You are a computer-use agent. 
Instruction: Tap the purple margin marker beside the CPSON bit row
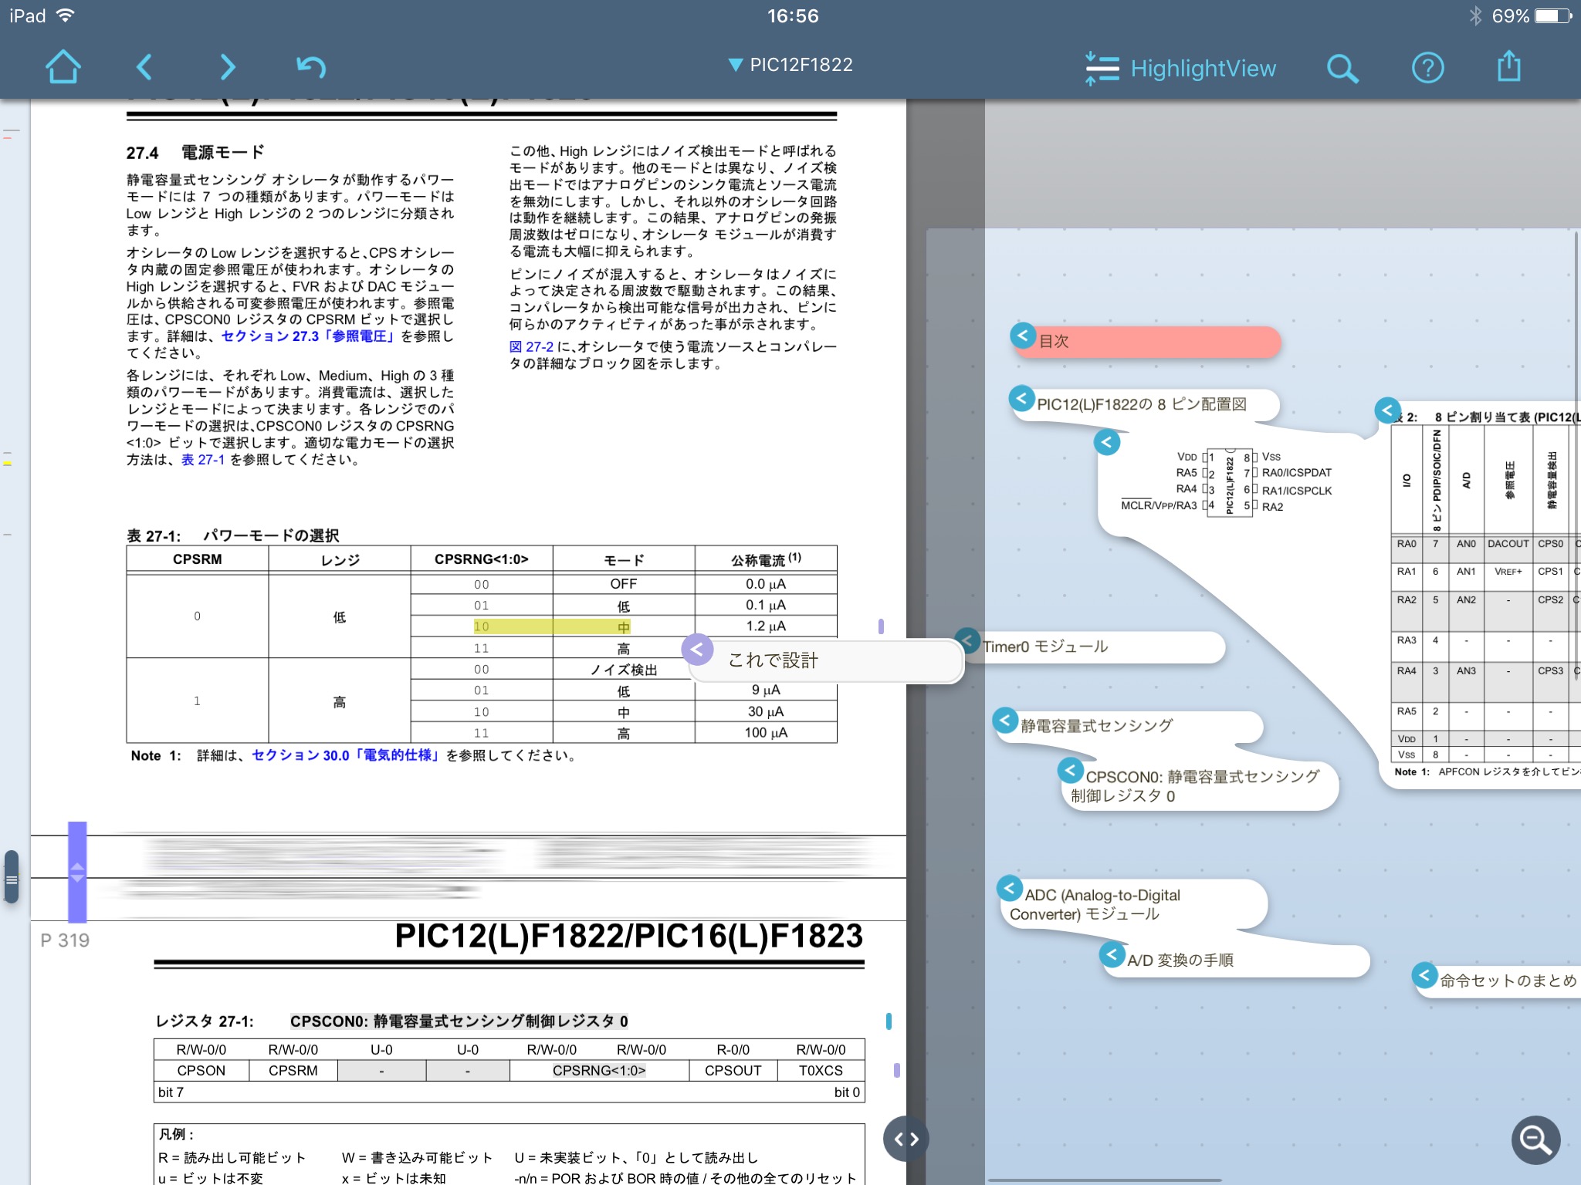[x=896, y=1071]
